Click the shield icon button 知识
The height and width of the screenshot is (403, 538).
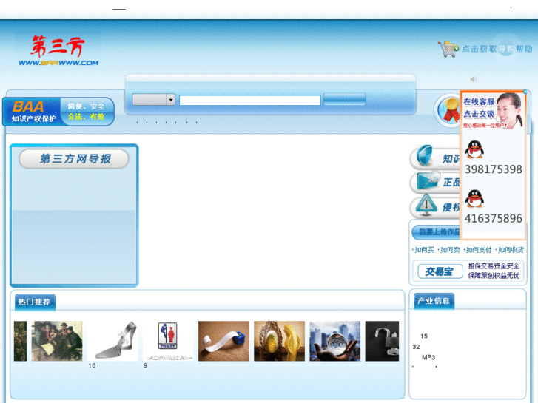point(435,158)
